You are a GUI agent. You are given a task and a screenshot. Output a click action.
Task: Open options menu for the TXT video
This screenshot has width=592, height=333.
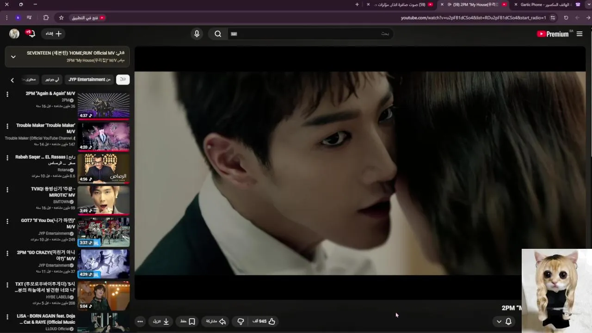coord(7,285)
